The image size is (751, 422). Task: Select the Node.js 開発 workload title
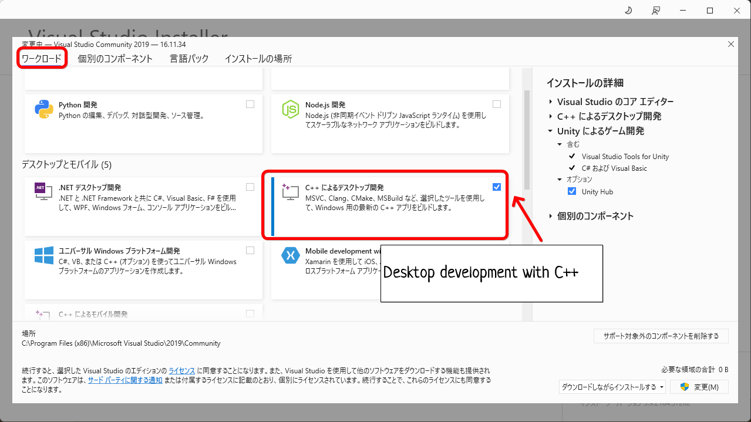click(x=325, y=104)
